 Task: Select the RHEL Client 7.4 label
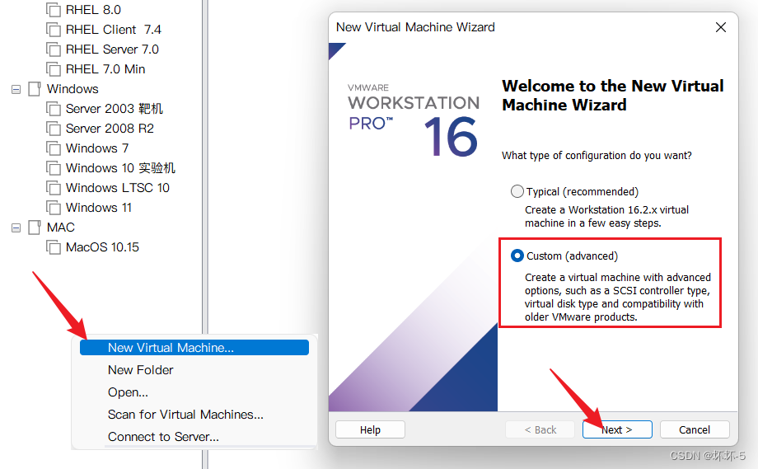(x=114, y=30)
